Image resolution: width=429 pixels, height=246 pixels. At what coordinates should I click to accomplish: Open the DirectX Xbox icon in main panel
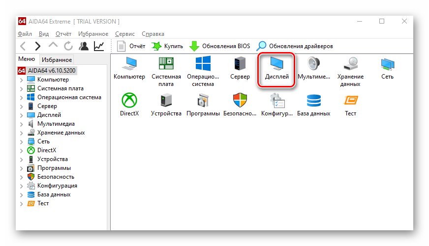[129, 101]
